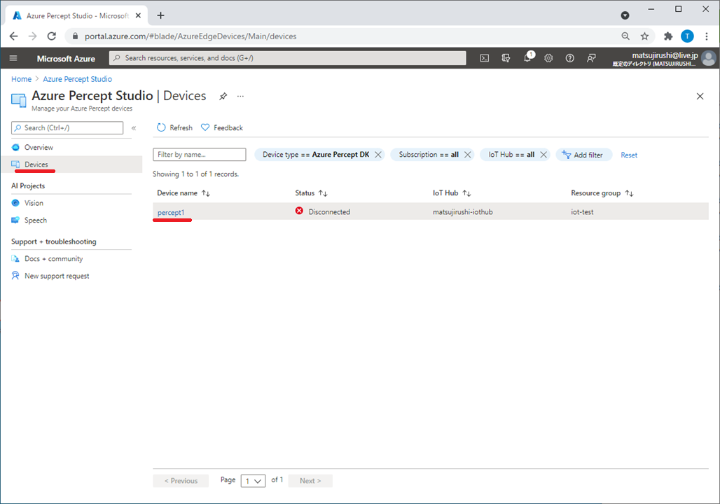Focus the sidebar Search (Ctrl+/) box
The width and height of the screenshot is (720, 504).
pyautogui.click(x=67, y=127)
